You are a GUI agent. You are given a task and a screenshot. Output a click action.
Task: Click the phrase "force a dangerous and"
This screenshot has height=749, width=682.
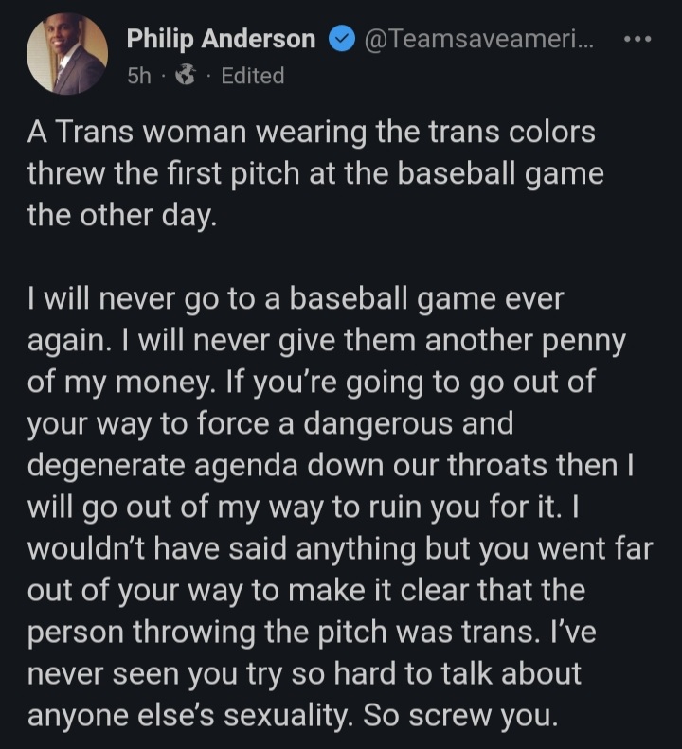coord(355,424)
